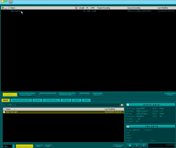The height and width of the screenshot is (148, 176).
Task: Click file browser row's last modified date
Action: point(113,112)
